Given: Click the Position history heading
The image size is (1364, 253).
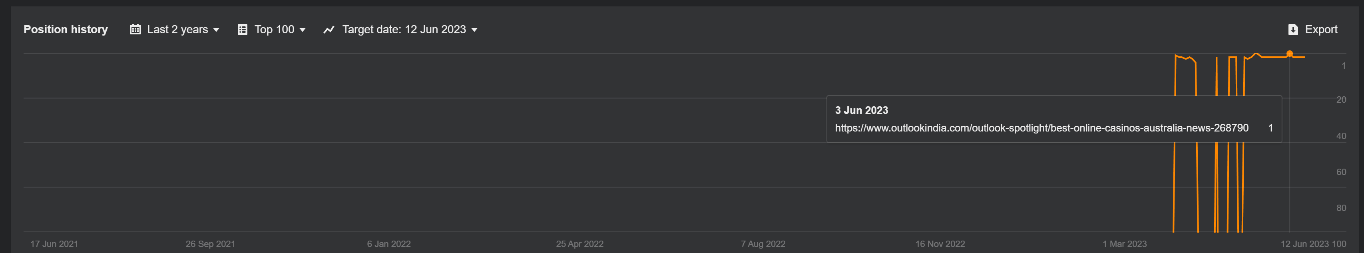Looking at the screenshot, I should (66, 30).
